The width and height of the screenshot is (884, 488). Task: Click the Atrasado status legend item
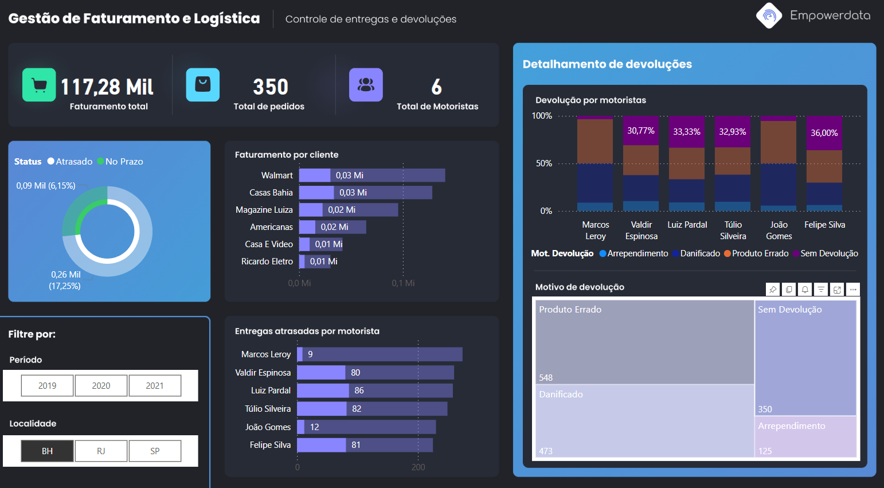(70, 162)
